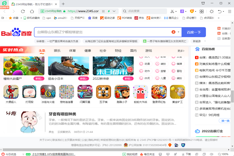Select the 动漫 game category
Image resolution: width=234 pixels, height=156 pixels.
pyautogui.click(x=145, y=64)
